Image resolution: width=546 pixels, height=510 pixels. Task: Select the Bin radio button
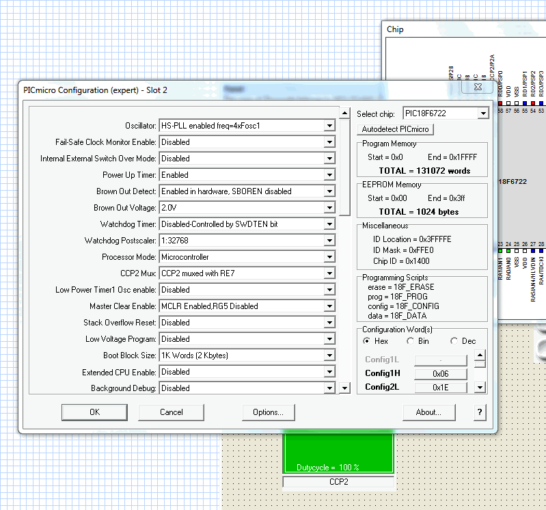pos(410,341)
